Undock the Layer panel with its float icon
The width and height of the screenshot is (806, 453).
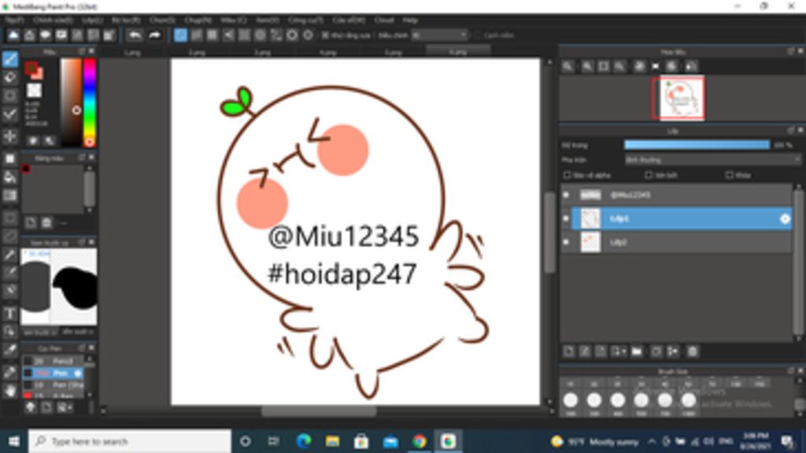click(790, 131)
